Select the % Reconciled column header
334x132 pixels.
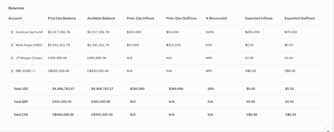coord(216,18)
